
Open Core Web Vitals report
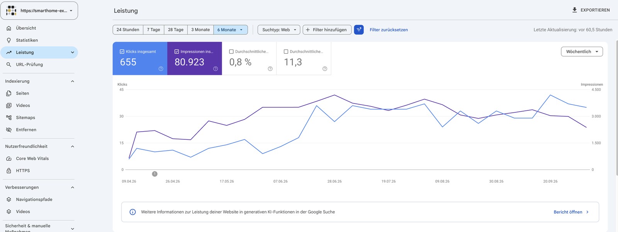click(39, 159)
